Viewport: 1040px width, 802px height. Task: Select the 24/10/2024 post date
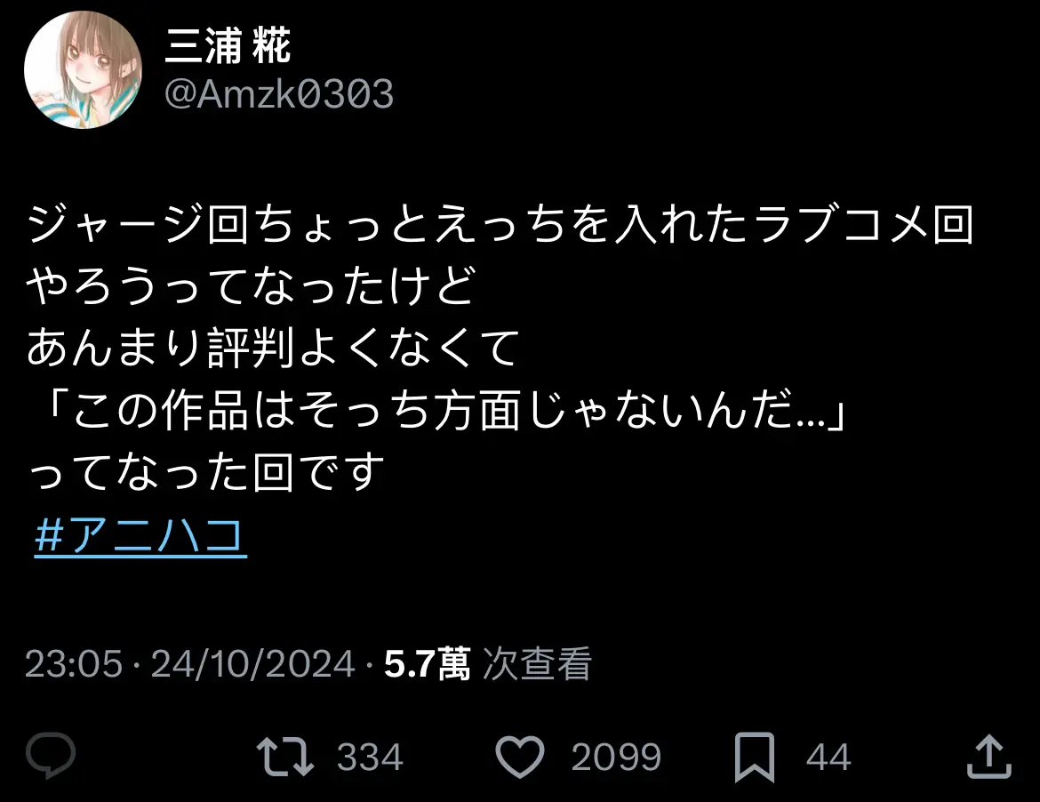[252, 663]
